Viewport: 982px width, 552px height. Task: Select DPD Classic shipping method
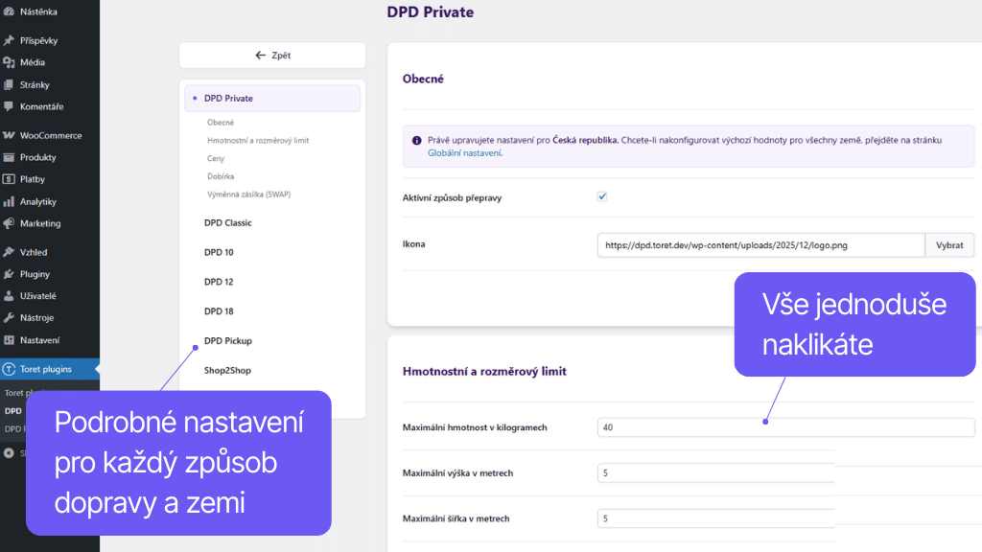(227, 222)
